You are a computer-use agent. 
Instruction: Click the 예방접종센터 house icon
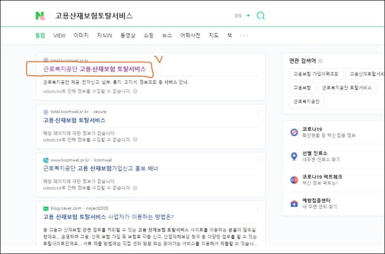[294, 203]
